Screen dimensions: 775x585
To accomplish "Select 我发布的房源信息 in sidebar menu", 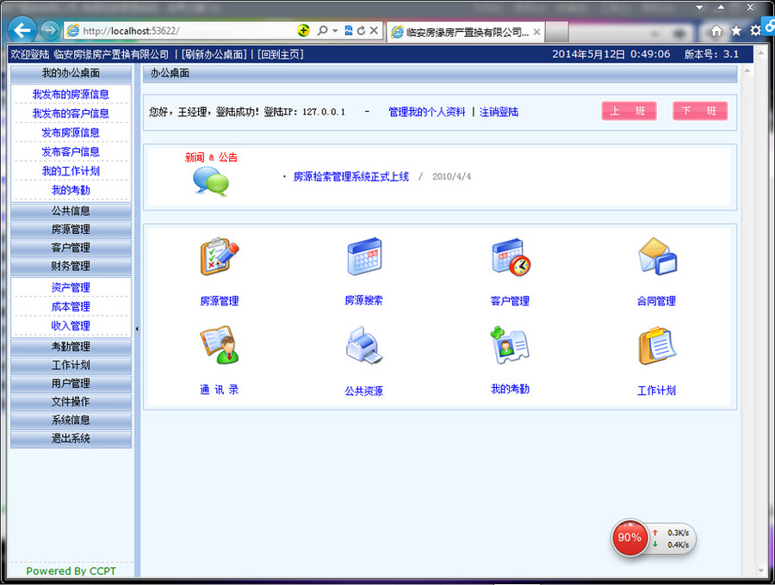I will tap(71, 95).
